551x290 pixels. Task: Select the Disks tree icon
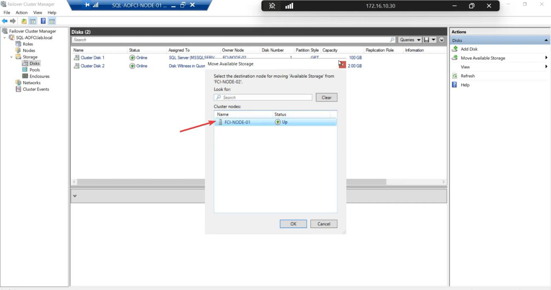point(25,63)
